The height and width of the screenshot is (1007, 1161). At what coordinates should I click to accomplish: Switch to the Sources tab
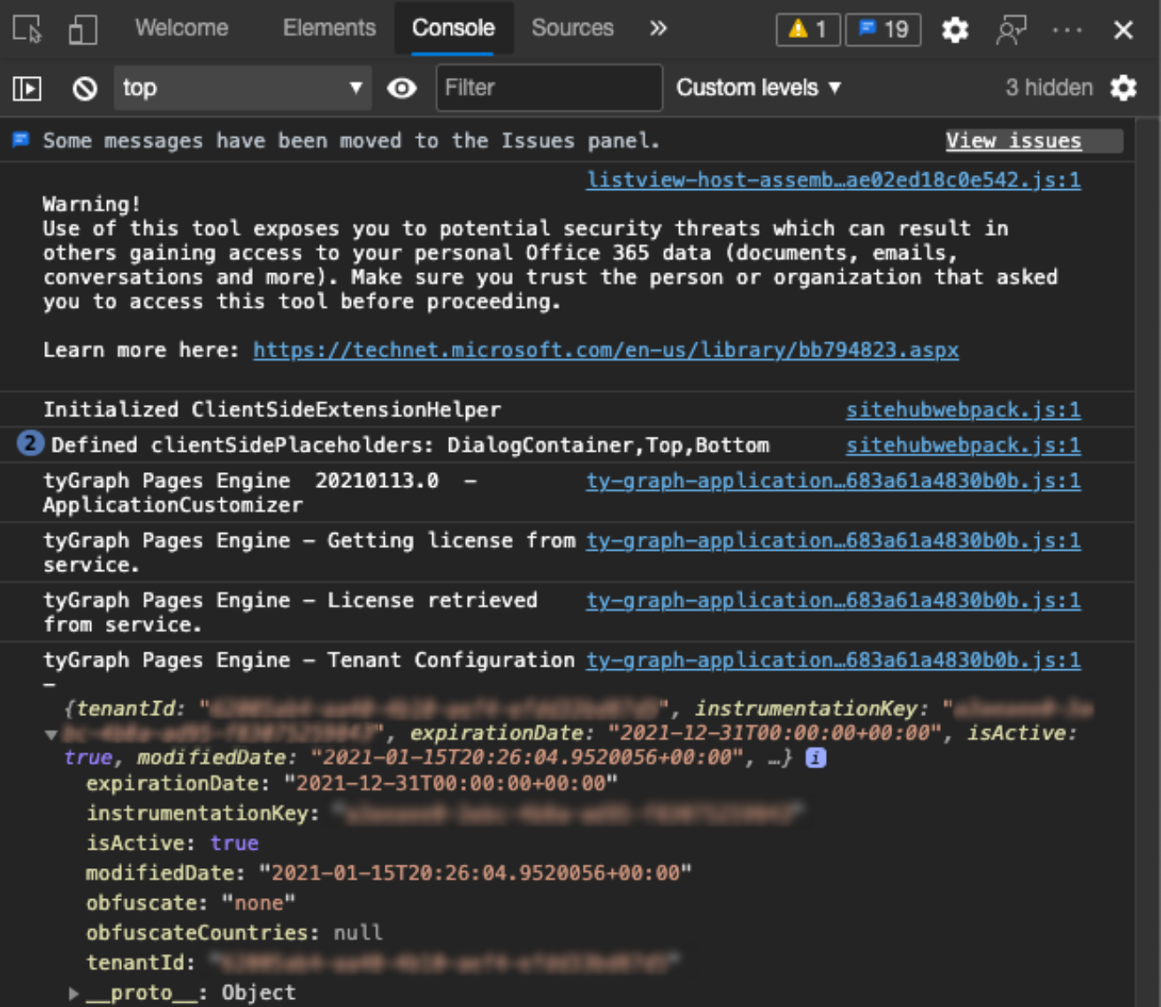[571, 27]
